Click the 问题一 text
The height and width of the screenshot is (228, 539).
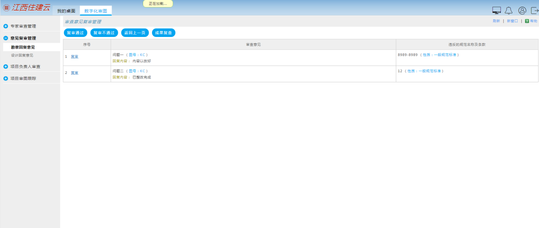coord(118,55)
